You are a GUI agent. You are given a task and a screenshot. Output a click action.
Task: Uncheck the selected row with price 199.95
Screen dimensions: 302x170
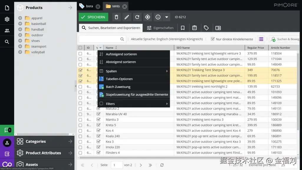[80, 76]
